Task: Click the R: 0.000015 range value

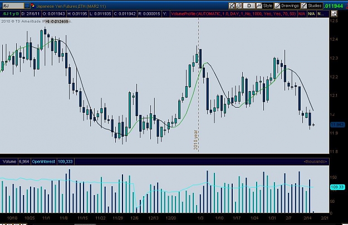Action: [149, 14]
